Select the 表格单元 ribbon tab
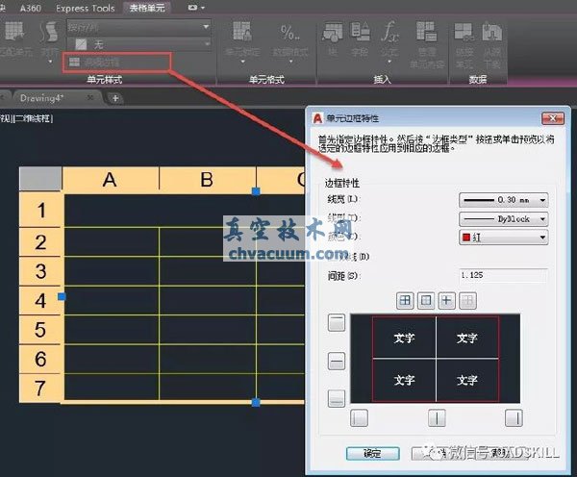 147,8
